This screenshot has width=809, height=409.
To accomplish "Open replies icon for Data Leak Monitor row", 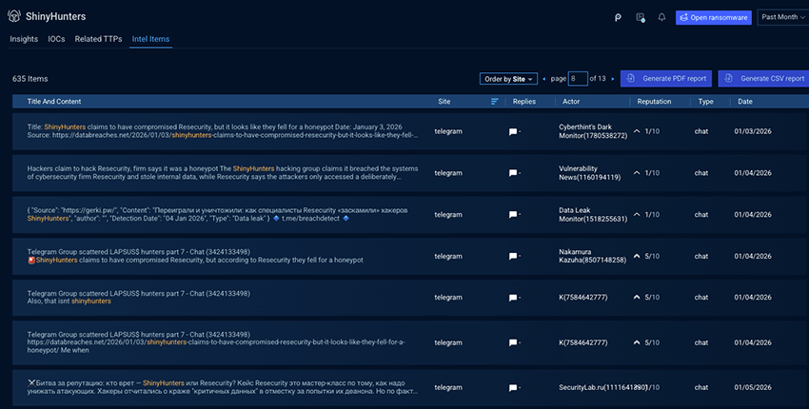I will (513, 215).
